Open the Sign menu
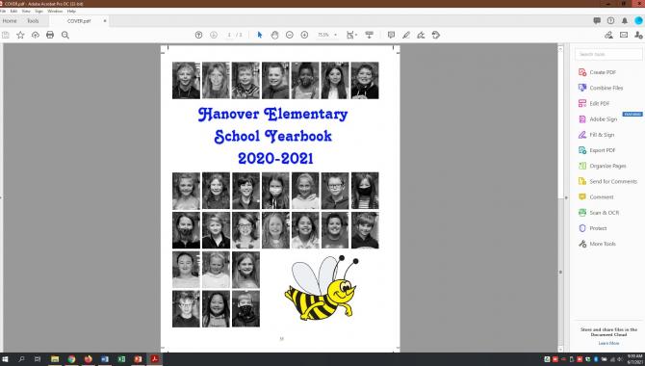645x366 pixels. [x=39, y=12]
